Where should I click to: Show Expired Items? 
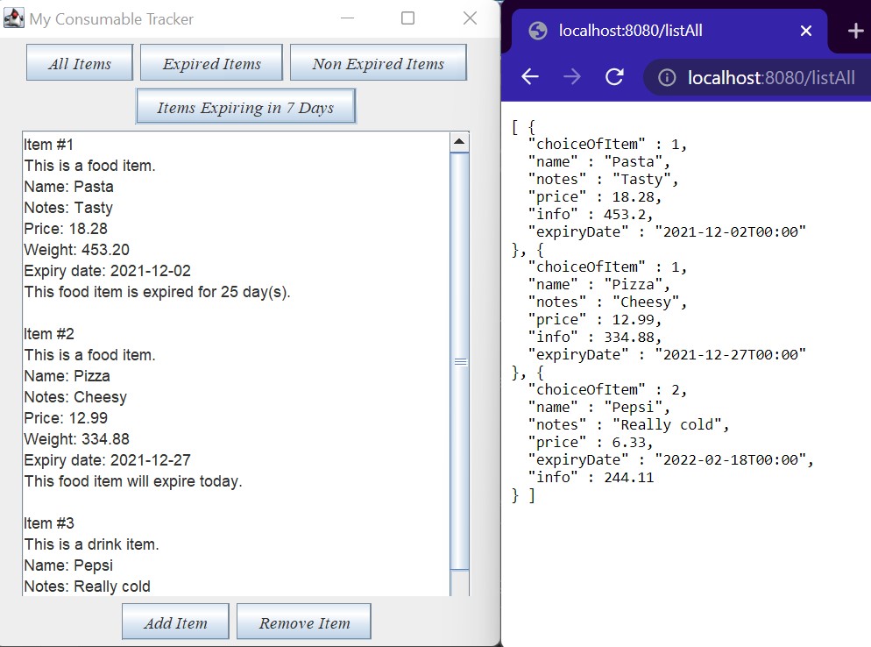210,62
